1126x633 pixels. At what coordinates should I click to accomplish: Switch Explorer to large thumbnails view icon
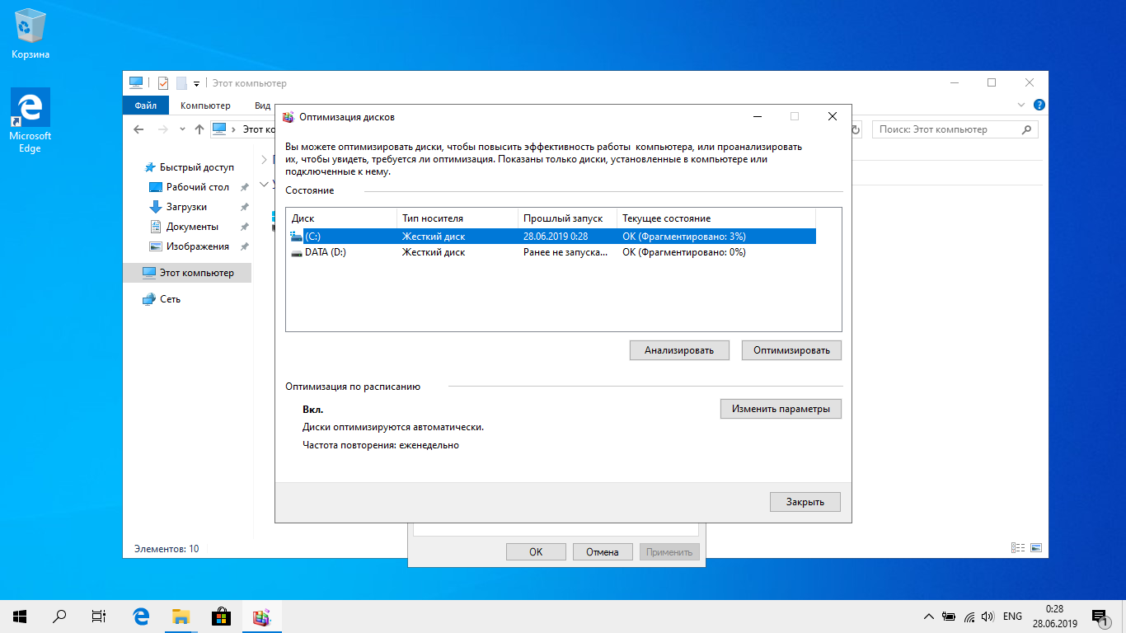(x=1035, y=548)
